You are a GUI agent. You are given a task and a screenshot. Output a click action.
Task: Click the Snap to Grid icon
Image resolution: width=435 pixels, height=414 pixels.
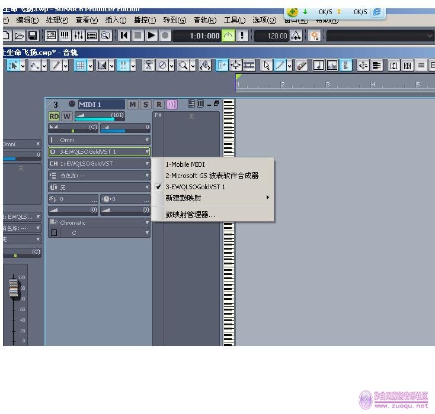[x=81, y=66]
